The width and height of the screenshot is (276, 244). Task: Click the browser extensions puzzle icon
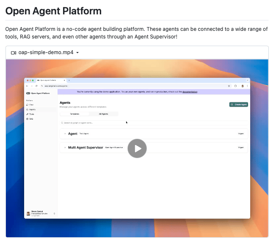click(235, 86)
